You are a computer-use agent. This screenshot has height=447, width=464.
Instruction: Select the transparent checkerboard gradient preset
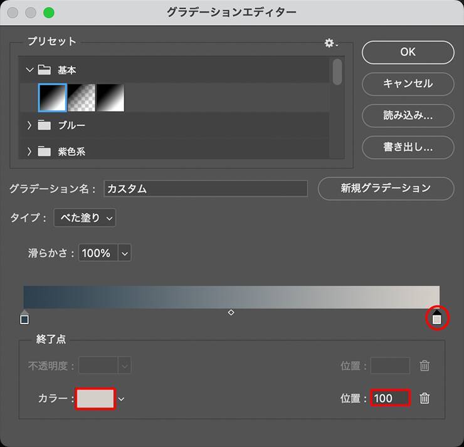82,98
